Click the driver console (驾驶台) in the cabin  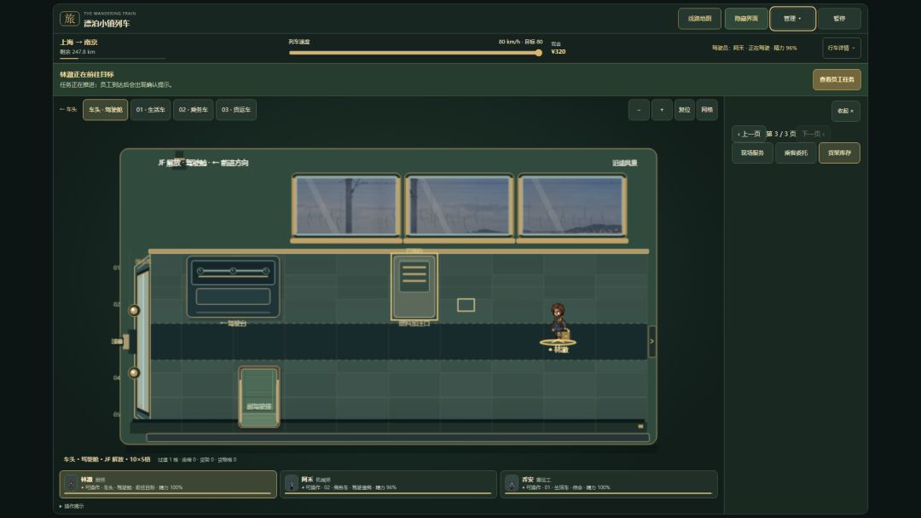click(x=233, y=287)
